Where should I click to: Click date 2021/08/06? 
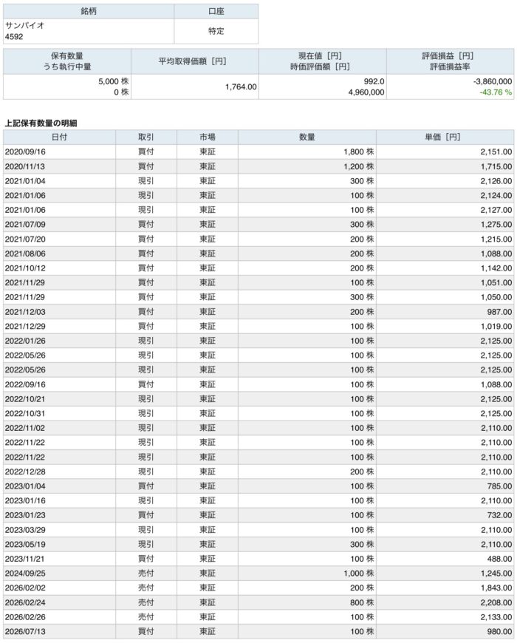[x=25, y=254]
